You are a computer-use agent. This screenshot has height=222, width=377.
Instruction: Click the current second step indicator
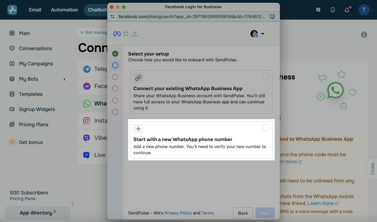(115, 65)
